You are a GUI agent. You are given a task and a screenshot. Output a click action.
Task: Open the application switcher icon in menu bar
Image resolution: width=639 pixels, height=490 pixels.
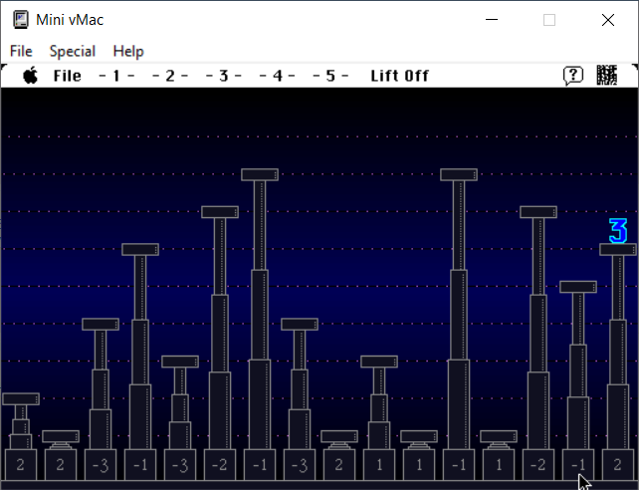click(x=607, y=76)
